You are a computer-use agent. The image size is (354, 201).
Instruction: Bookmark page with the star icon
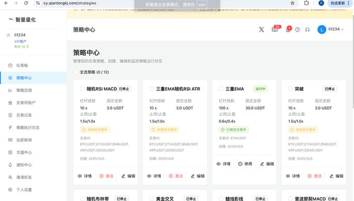coord(292,3)
